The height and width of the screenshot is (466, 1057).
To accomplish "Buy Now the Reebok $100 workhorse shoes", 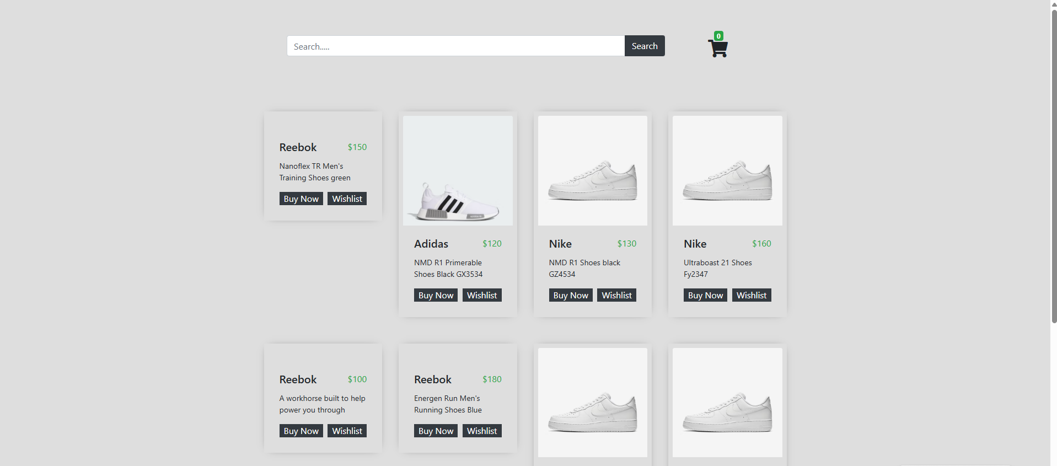I will point(301,431).
